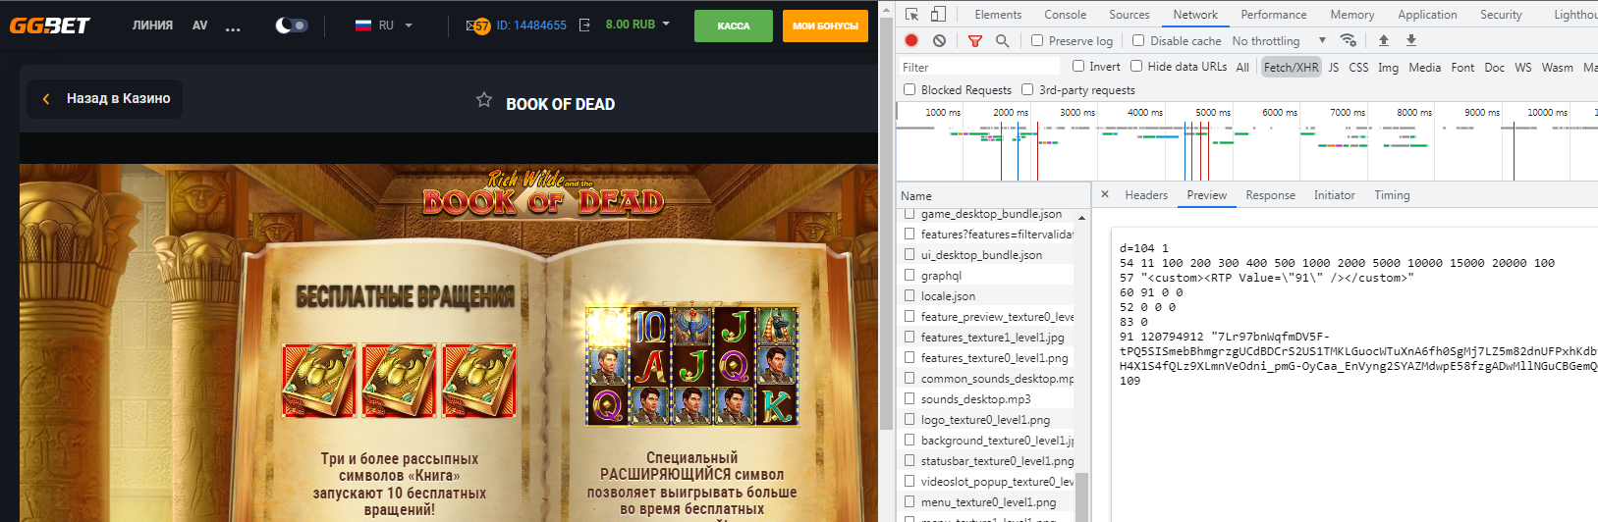This screenshot has height=522, width=1598.
Task: Filter requests by WS
Action: point(1522,67)
